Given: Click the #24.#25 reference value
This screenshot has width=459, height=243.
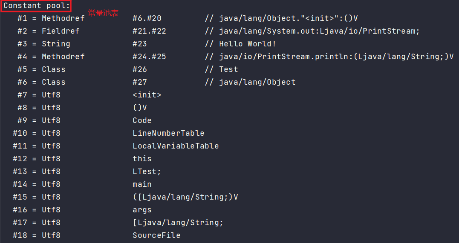Looking at the screenshot, I should click(149, 57).
